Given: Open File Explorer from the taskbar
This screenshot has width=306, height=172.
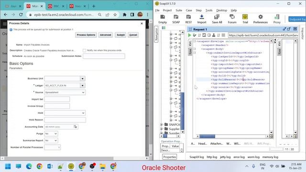Looking at the screenshot, I should [102, 166].
